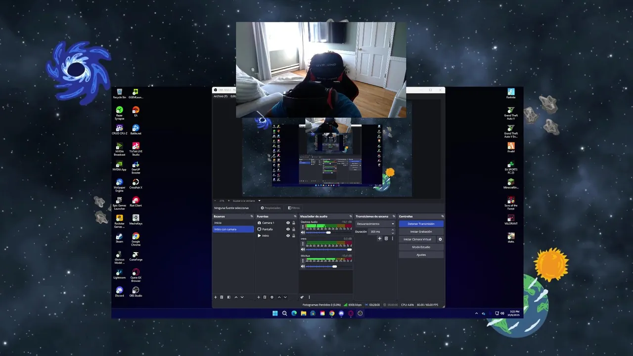Open the OBS Studio desktop shortcut
Viewport: 633px width, 356px height.
136,292
